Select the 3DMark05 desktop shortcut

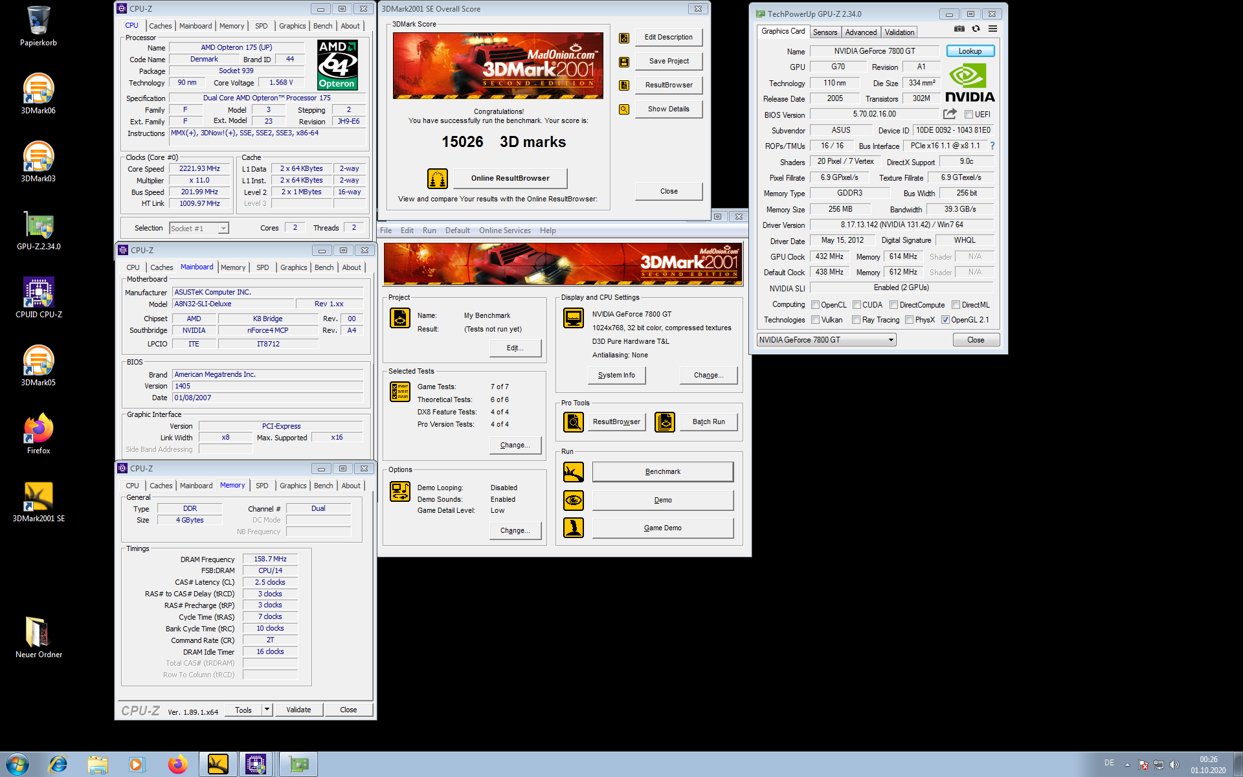[x=38, y=366]
